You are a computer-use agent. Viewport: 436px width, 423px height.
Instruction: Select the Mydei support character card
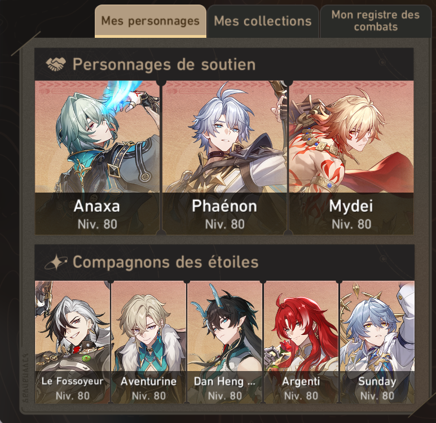coord(351,158)
